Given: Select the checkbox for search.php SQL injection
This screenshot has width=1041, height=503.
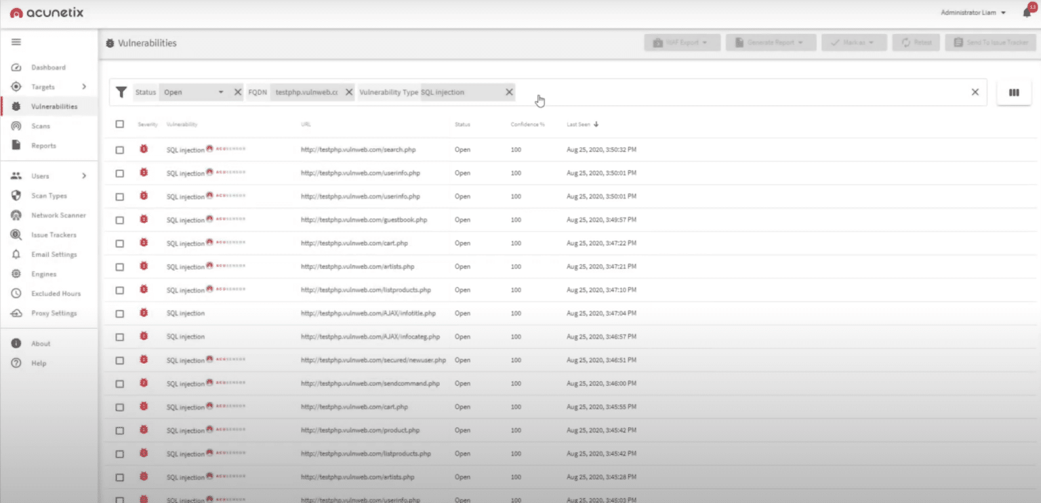Looking at the screenshot, I should click(119, 149).
